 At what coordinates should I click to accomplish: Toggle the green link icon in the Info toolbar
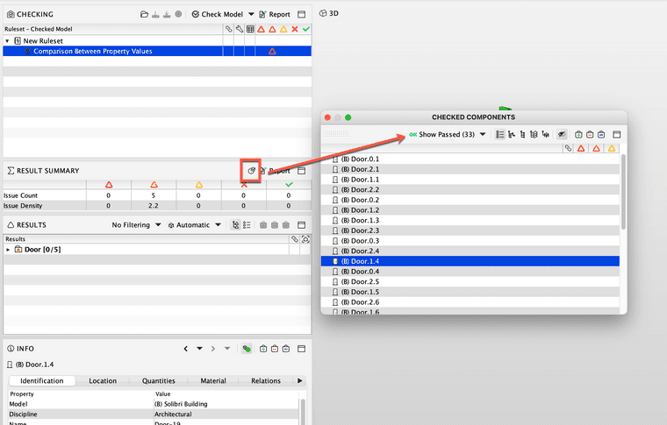[x=247, y=349]
